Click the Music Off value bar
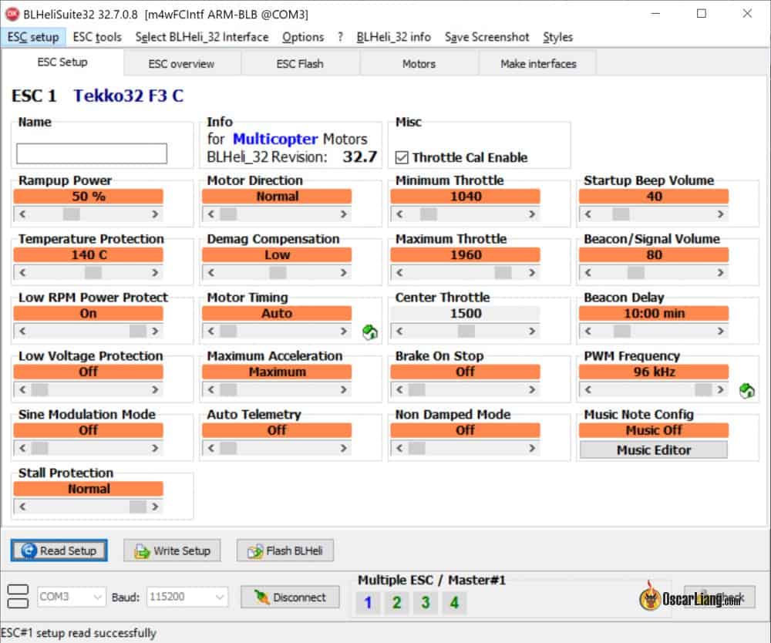Image resolution: width=771 pixels, height=643 pixels. 654,430
